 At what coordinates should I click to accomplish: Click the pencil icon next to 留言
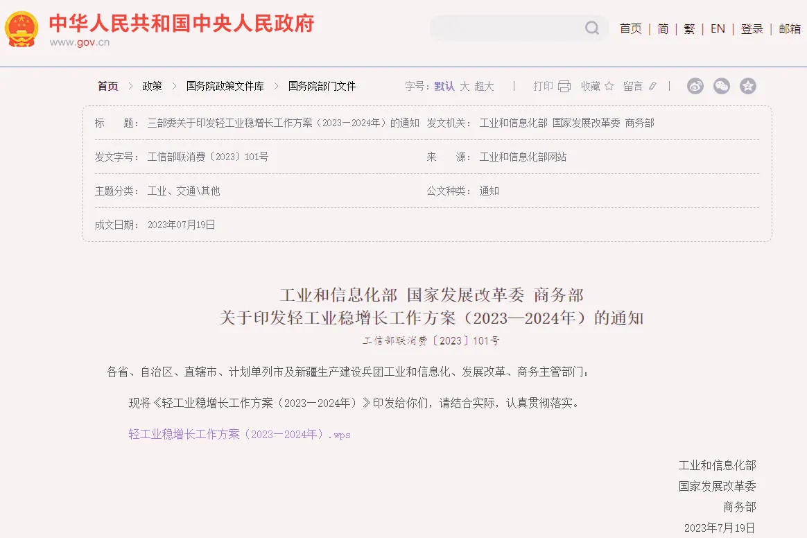pos(652,86)
